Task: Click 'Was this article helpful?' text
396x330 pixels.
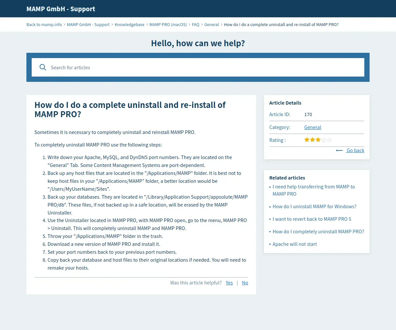Action: click(196, 283)
